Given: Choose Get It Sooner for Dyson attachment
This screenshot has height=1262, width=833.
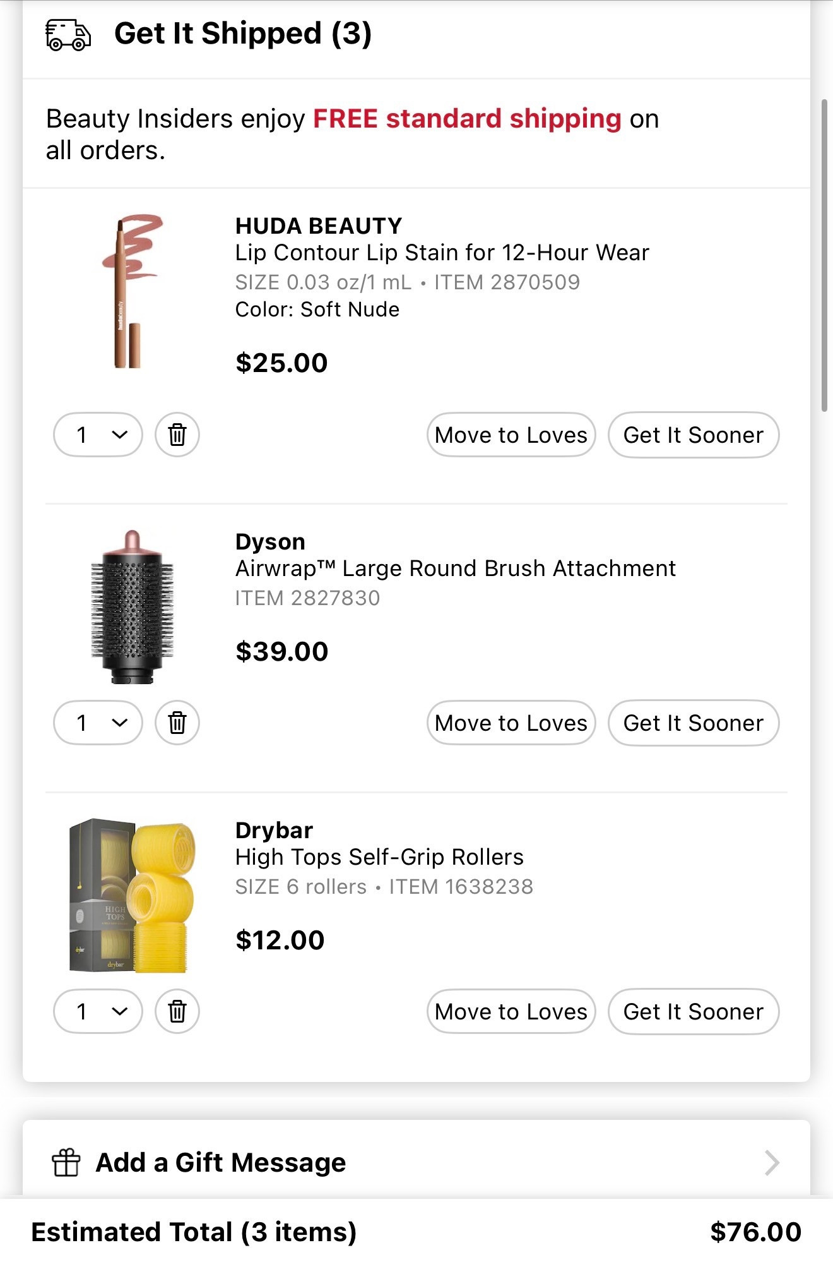Looking at the screenshot, I should tap(694, 723).
